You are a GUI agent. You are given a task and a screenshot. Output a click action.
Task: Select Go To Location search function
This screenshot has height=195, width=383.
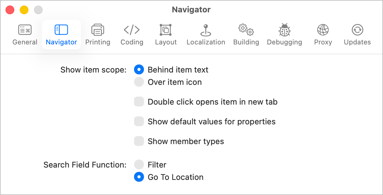pyautogui.click(x=139, y=177)
